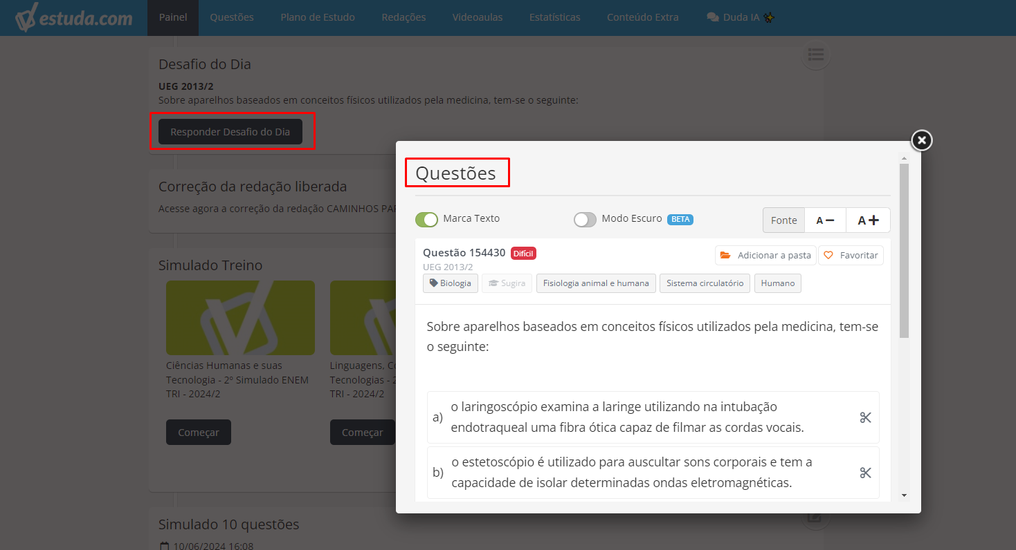Click the Sistema circulatório tag

tap(705, 283)
